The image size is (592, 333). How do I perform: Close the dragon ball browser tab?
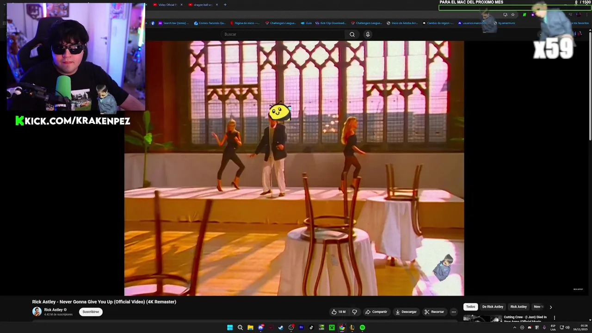(217, 5)
